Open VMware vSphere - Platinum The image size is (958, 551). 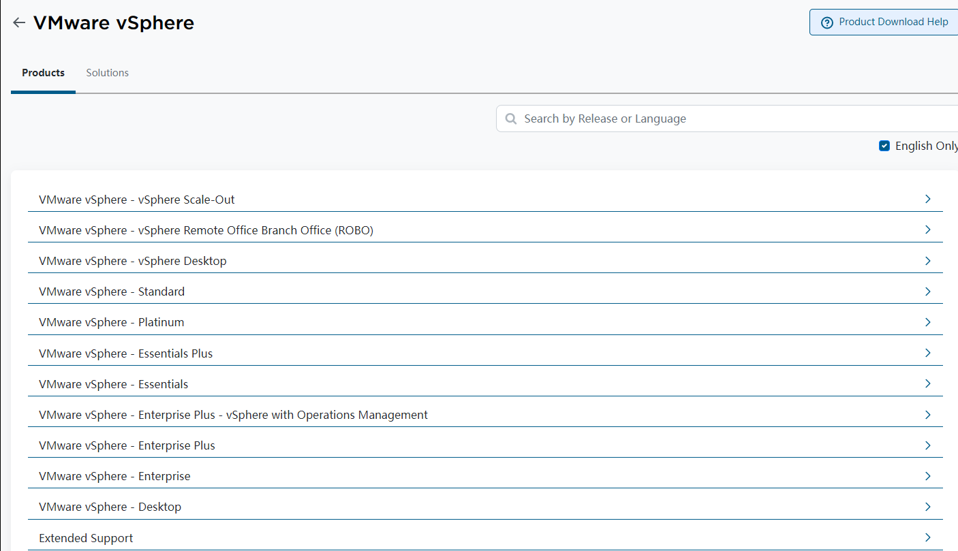[112, 322]
